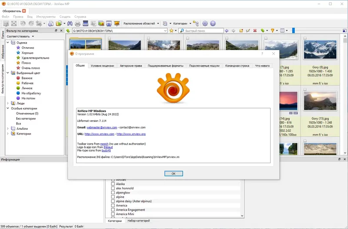The image size is (348, 229).
Task: Click the folder tree view icon
Action: pyautogui.click(x=196, y=24)
